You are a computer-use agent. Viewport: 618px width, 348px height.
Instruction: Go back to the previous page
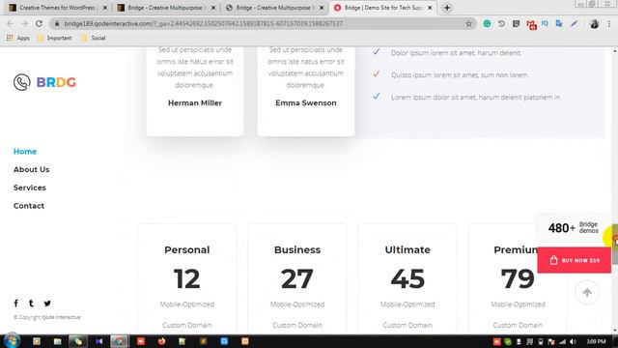(x=10, y=23)
